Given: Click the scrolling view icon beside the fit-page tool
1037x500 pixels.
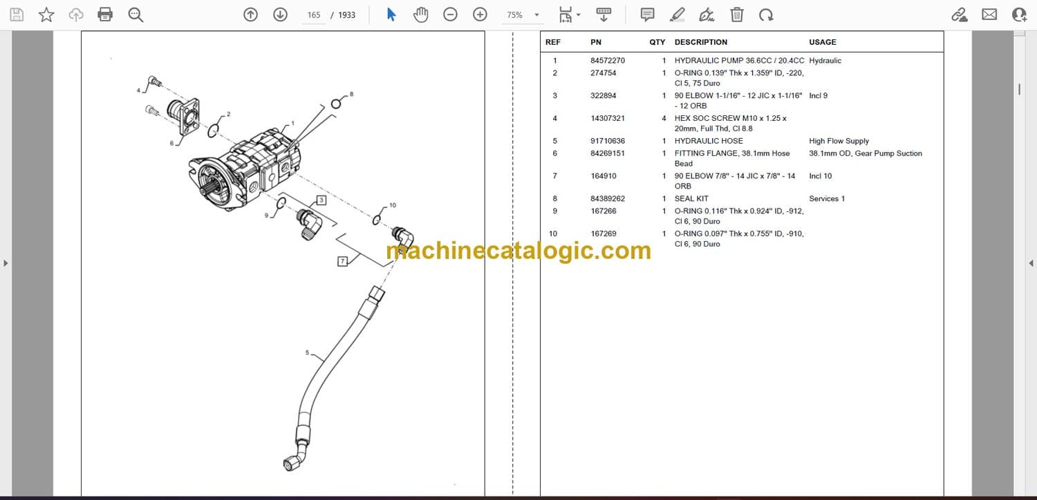Looking at the screenshot, I should click(604, 15).
